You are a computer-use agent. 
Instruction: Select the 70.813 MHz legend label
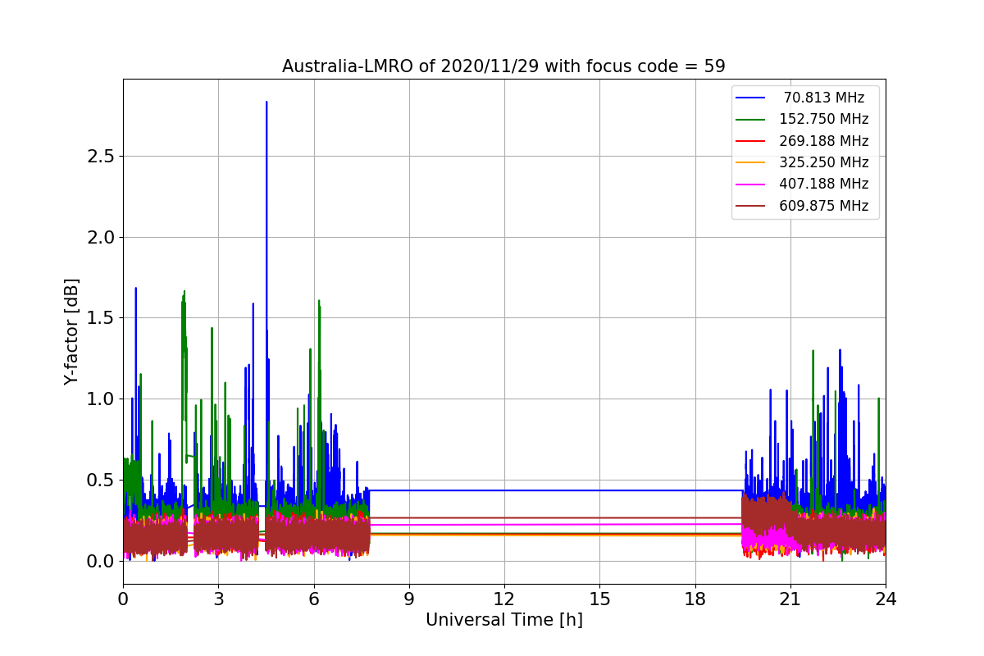tap(823, 98)
